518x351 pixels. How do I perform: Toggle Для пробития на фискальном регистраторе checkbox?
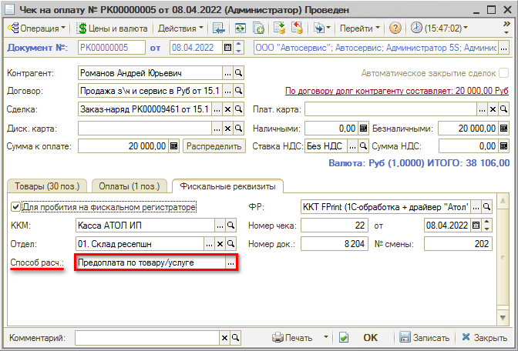click(x=15, y=207)
